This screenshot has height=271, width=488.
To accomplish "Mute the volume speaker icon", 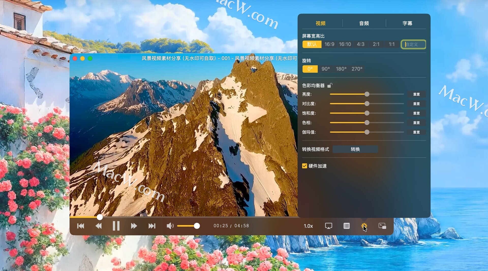I will click(170, 226).
